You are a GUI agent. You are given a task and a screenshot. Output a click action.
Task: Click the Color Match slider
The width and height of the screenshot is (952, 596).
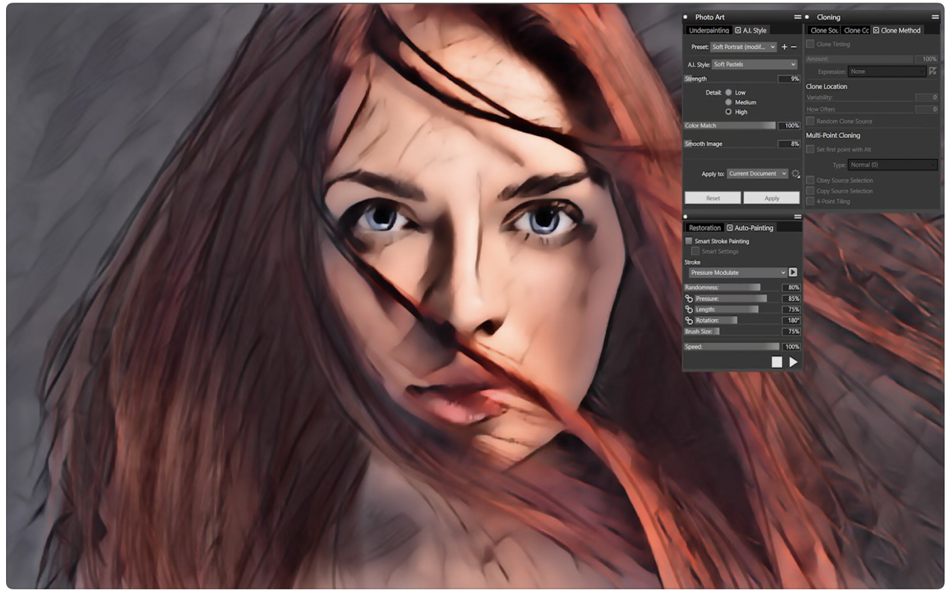tap(730, 126)
